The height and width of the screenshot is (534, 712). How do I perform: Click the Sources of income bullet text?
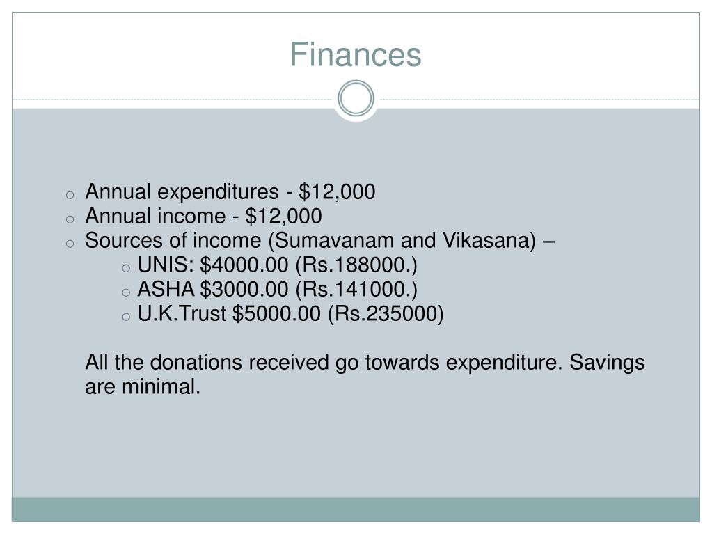[319, 241]
